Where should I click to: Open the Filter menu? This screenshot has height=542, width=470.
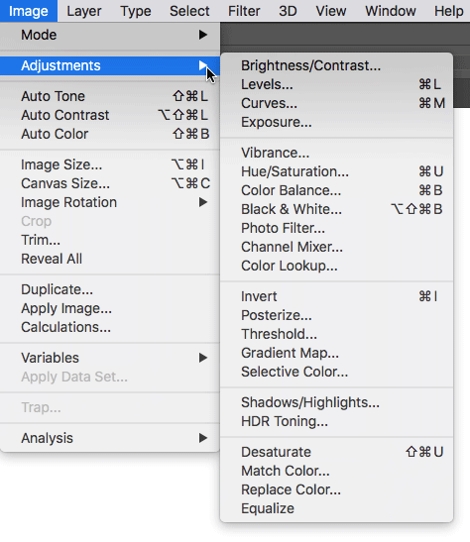pyautogui.click(x=244, y=11)
